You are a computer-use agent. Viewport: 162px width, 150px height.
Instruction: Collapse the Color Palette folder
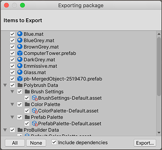(12, 104)
